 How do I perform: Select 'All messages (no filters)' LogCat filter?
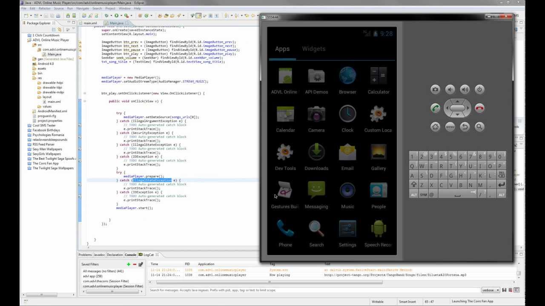[103, 271]
